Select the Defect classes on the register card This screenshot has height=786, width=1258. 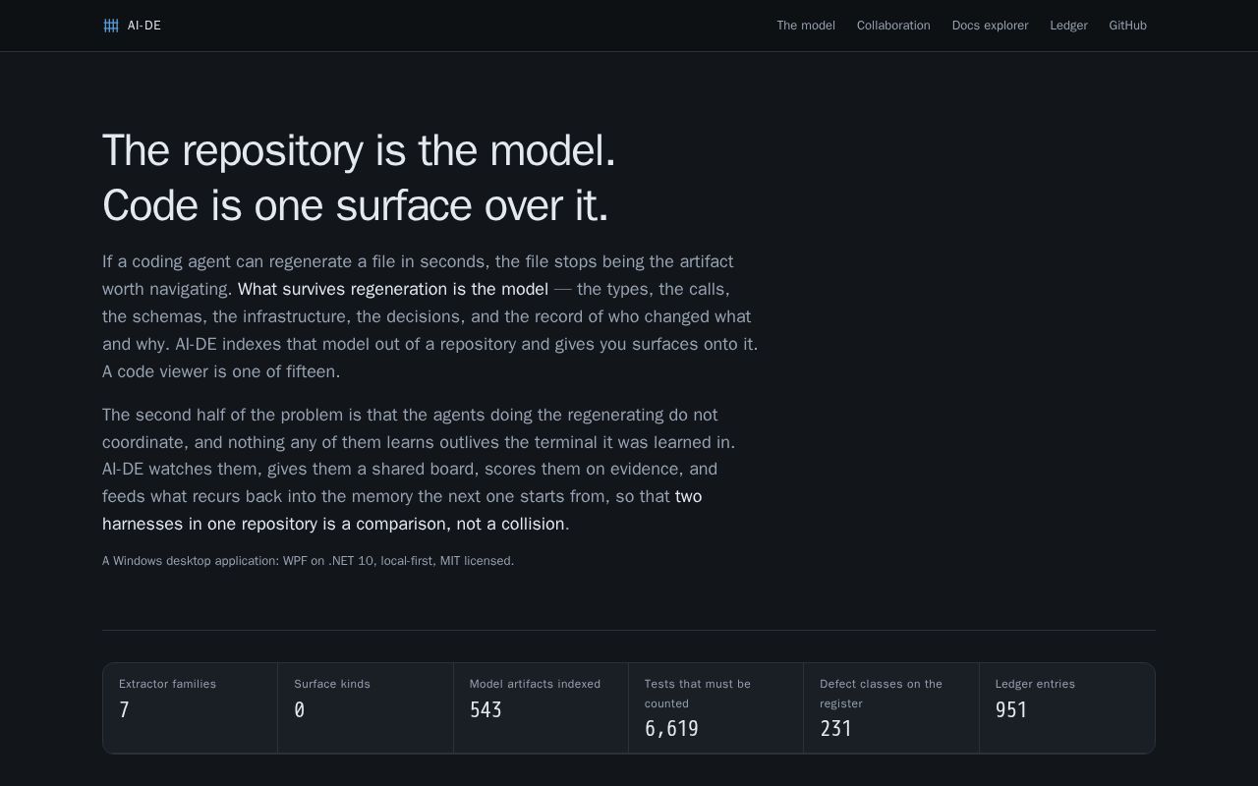(891, 708)
